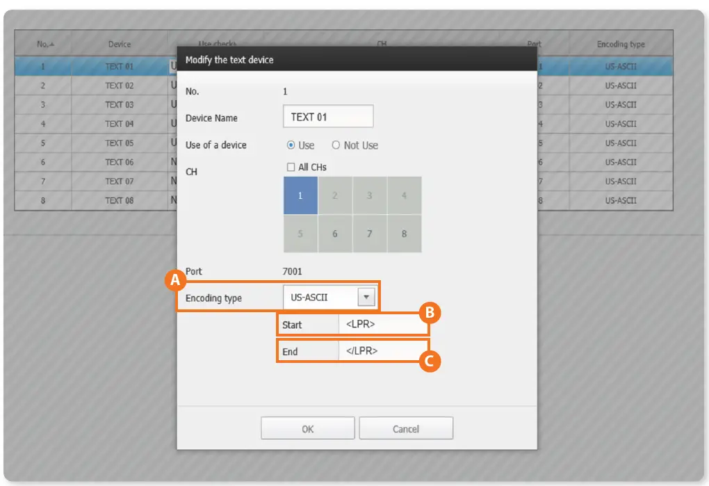This screenshot has width=709, height=486.
Task: Select the Use radio button
Action: coord(291,145)
